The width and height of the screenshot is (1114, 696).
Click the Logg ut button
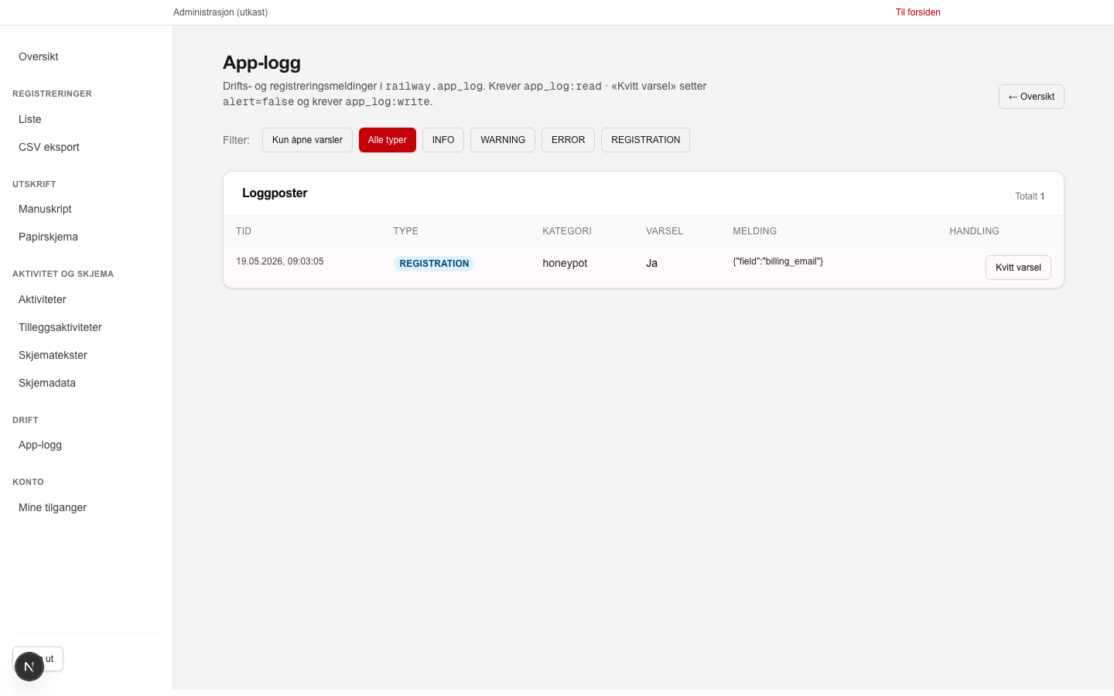(x=38, y=659)
